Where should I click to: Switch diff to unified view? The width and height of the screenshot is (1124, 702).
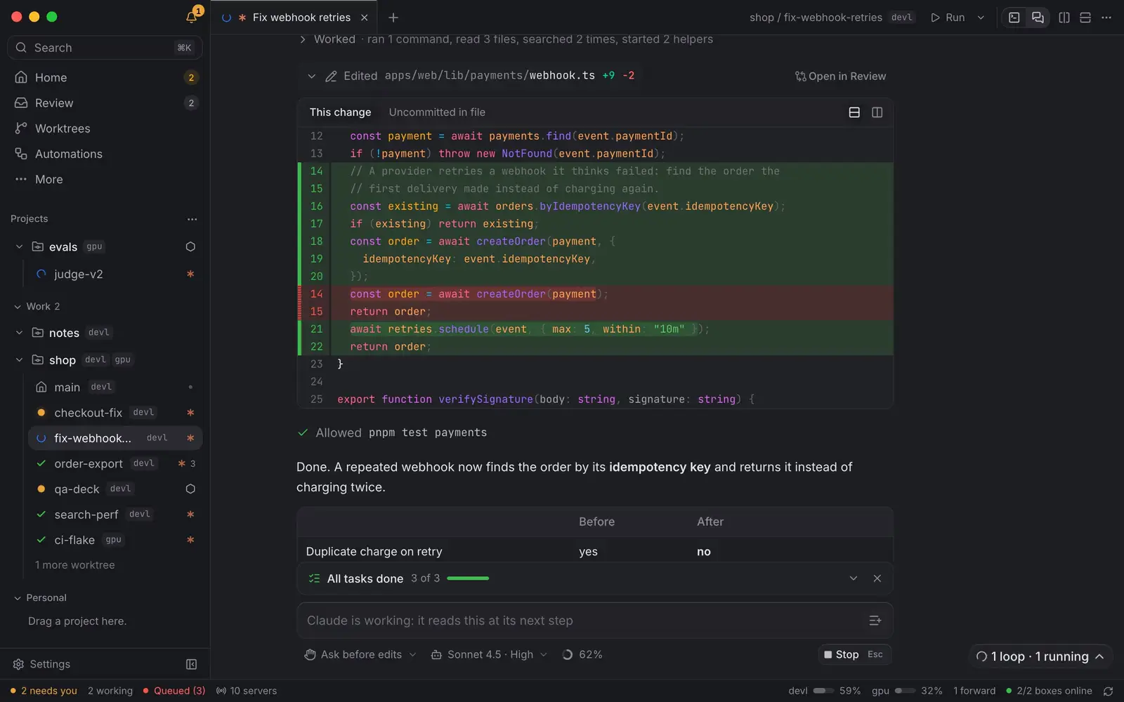coord(854,112)
